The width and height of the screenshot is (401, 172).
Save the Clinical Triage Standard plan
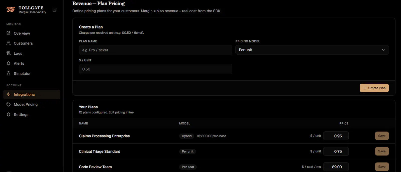(382, 151)
